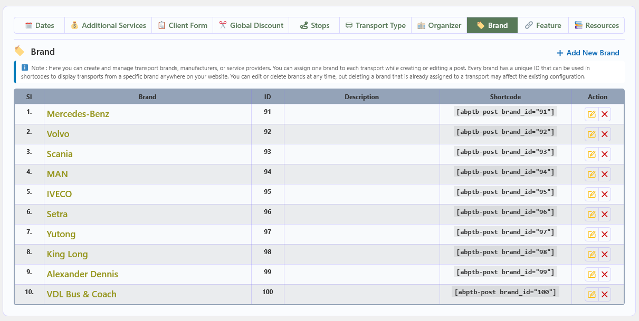Click the VDL Bus & Coach name
639x321 pixels.
(82, 294)
